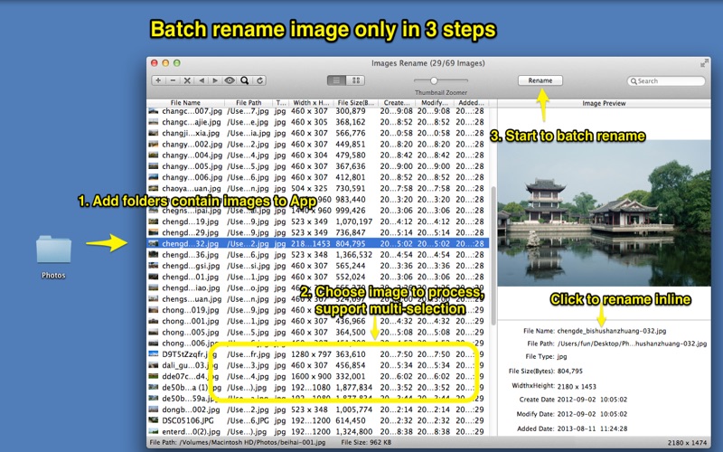Sort by File Path column header
This screenshot has width=723, height=452.
tap(248, 104)
